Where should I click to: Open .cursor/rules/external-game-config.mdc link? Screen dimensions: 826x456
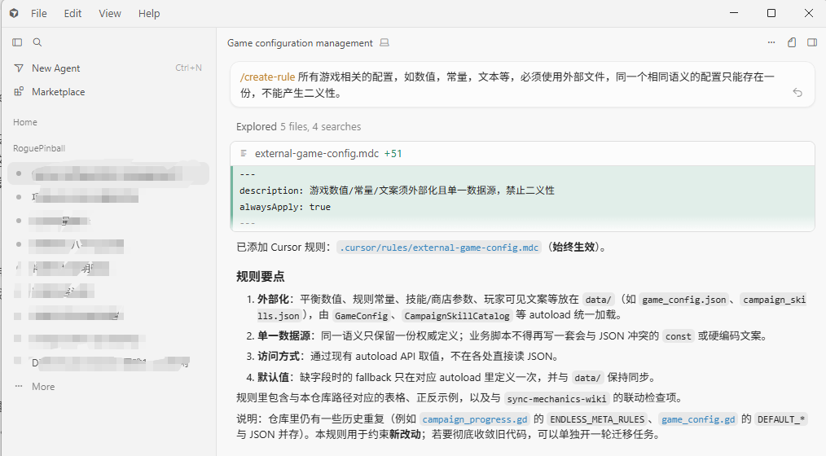[x=439, y=248]
